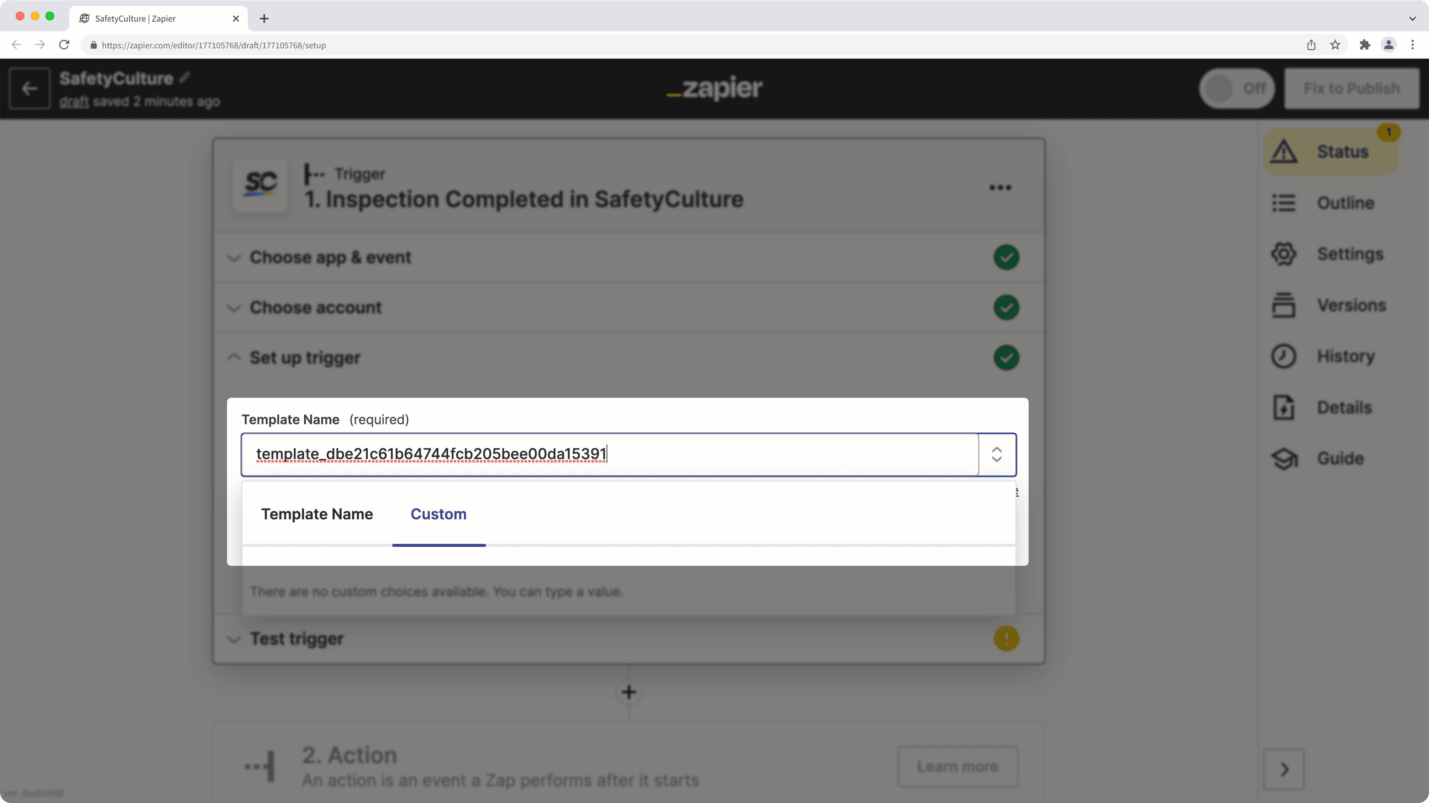Click the back arrow to exit editor
Image resolution: width=1429 pixels, height=803 pixels.
click(29, 89)
